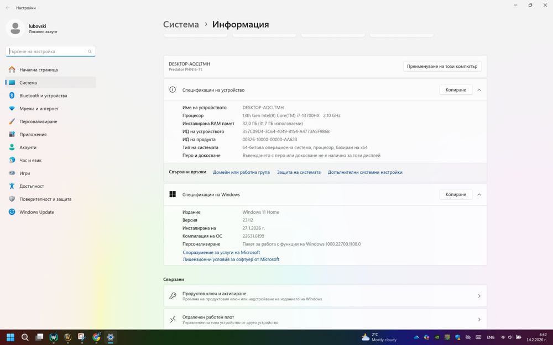Screen dimensions: 553x345
Task: Open touch keyboard tray icon
Action: 478,337
